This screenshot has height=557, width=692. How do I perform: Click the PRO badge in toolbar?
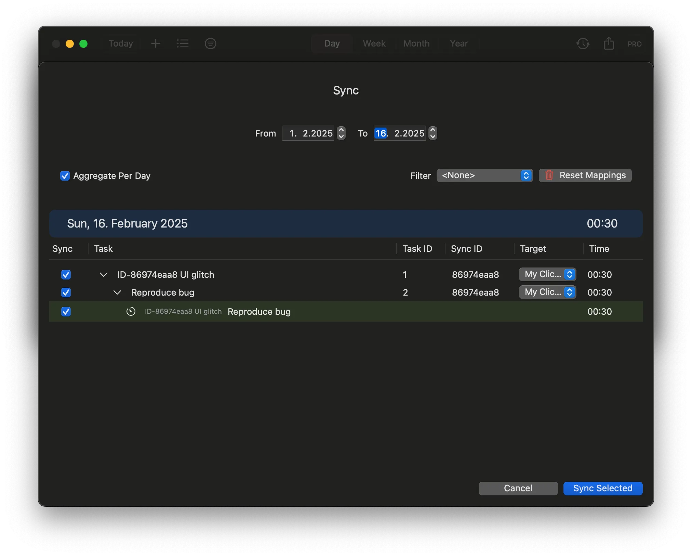coord(635,44)
